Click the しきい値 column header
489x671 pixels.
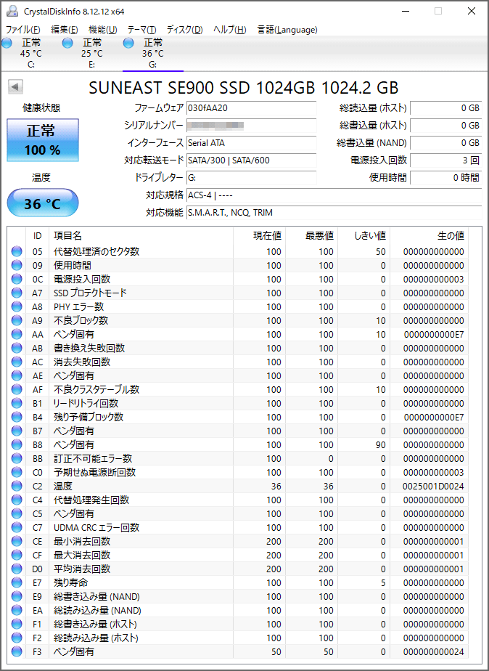[363, 236]
